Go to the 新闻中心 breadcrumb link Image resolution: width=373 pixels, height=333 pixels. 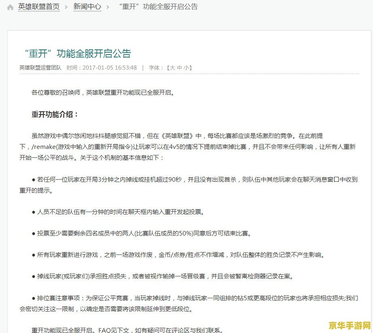point(87,6)
